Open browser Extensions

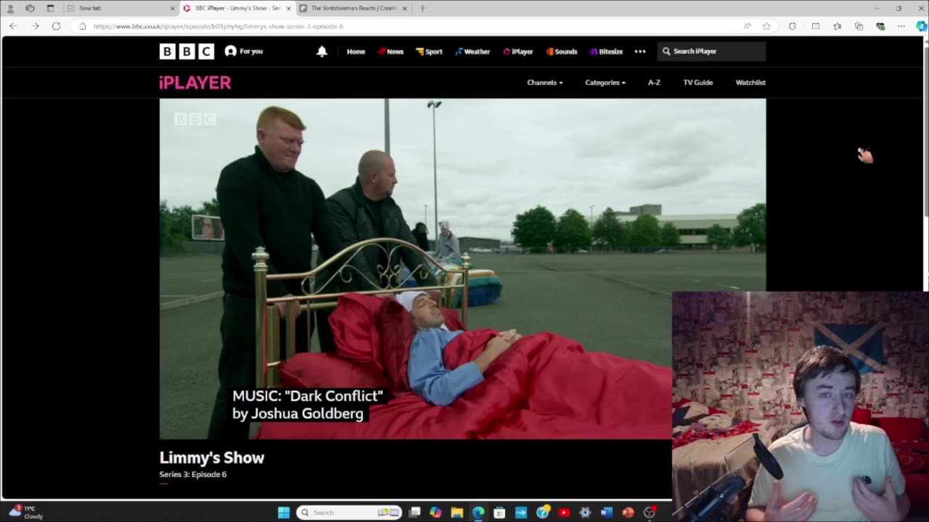click(x=792, y=26)
